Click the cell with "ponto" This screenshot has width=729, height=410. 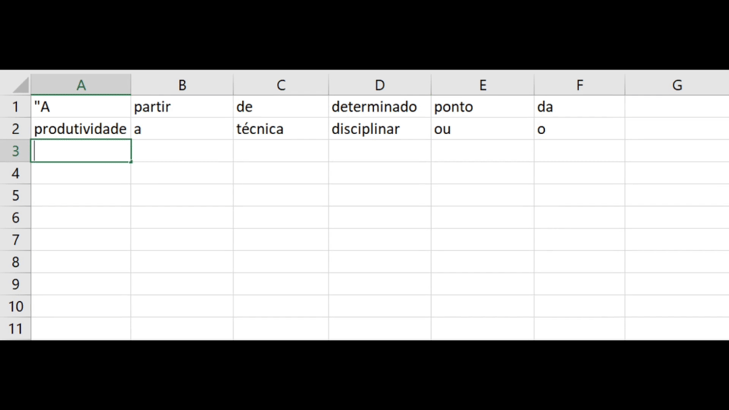(482, 107)
